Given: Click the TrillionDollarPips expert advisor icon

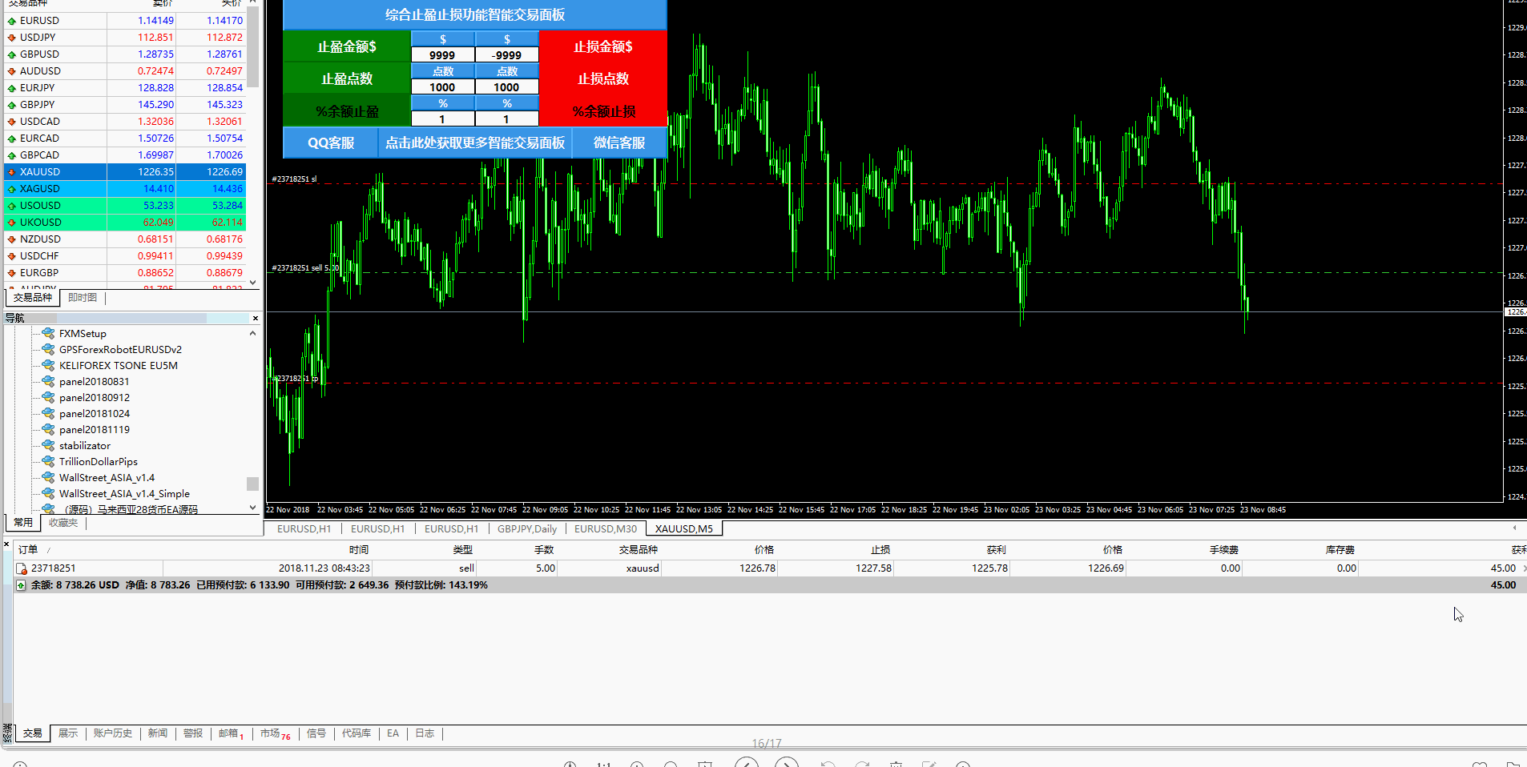Looking at the screenshot, I should pyautogui.click(x=48, y=461).
